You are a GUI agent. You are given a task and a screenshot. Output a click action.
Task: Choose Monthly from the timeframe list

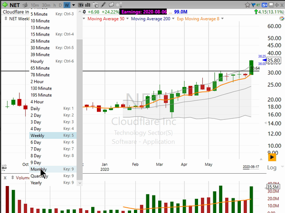click(39, 169)
